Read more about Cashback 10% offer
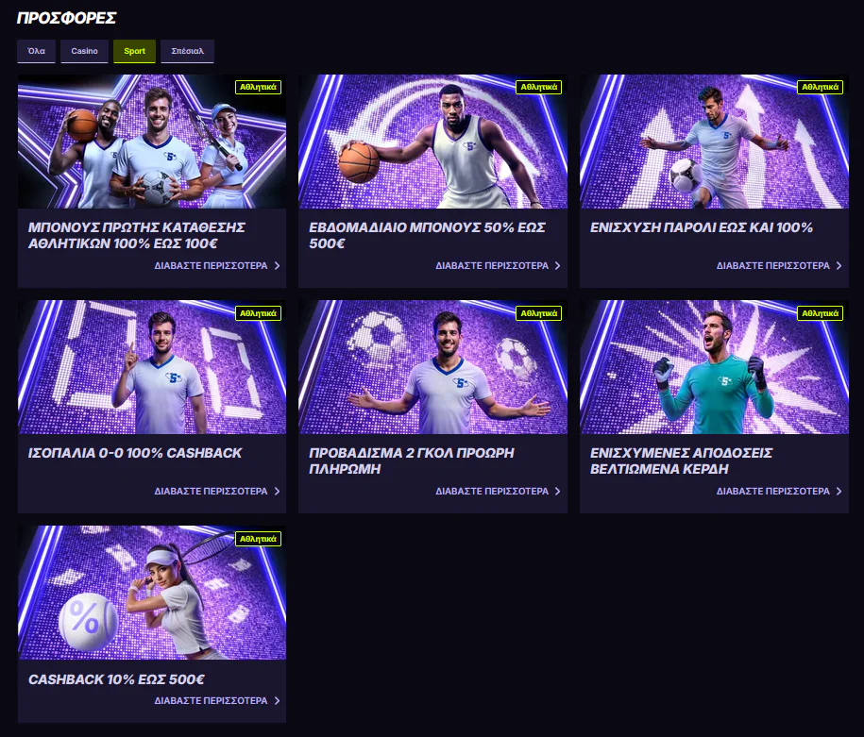The height and width of the screenshot is (737, 864). 211,700
